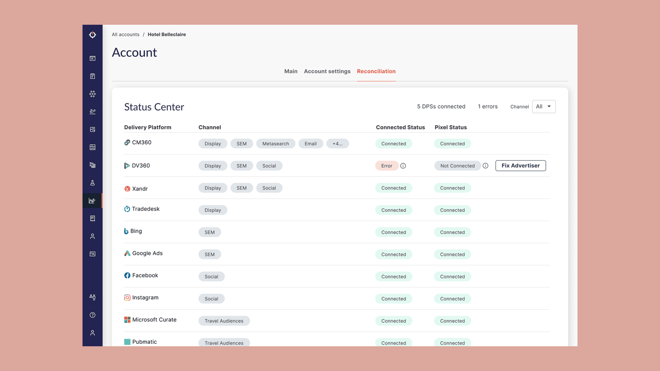Click the Social chip in the Xandr row

[x=269, y=188]
